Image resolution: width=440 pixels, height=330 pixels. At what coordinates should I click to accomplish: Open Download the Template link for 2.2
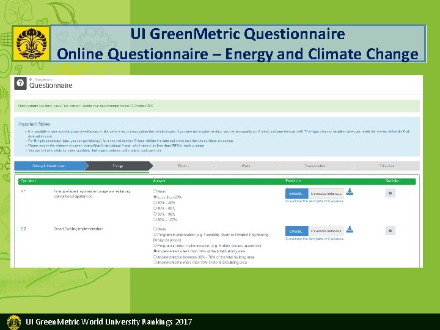click(314, 239)
